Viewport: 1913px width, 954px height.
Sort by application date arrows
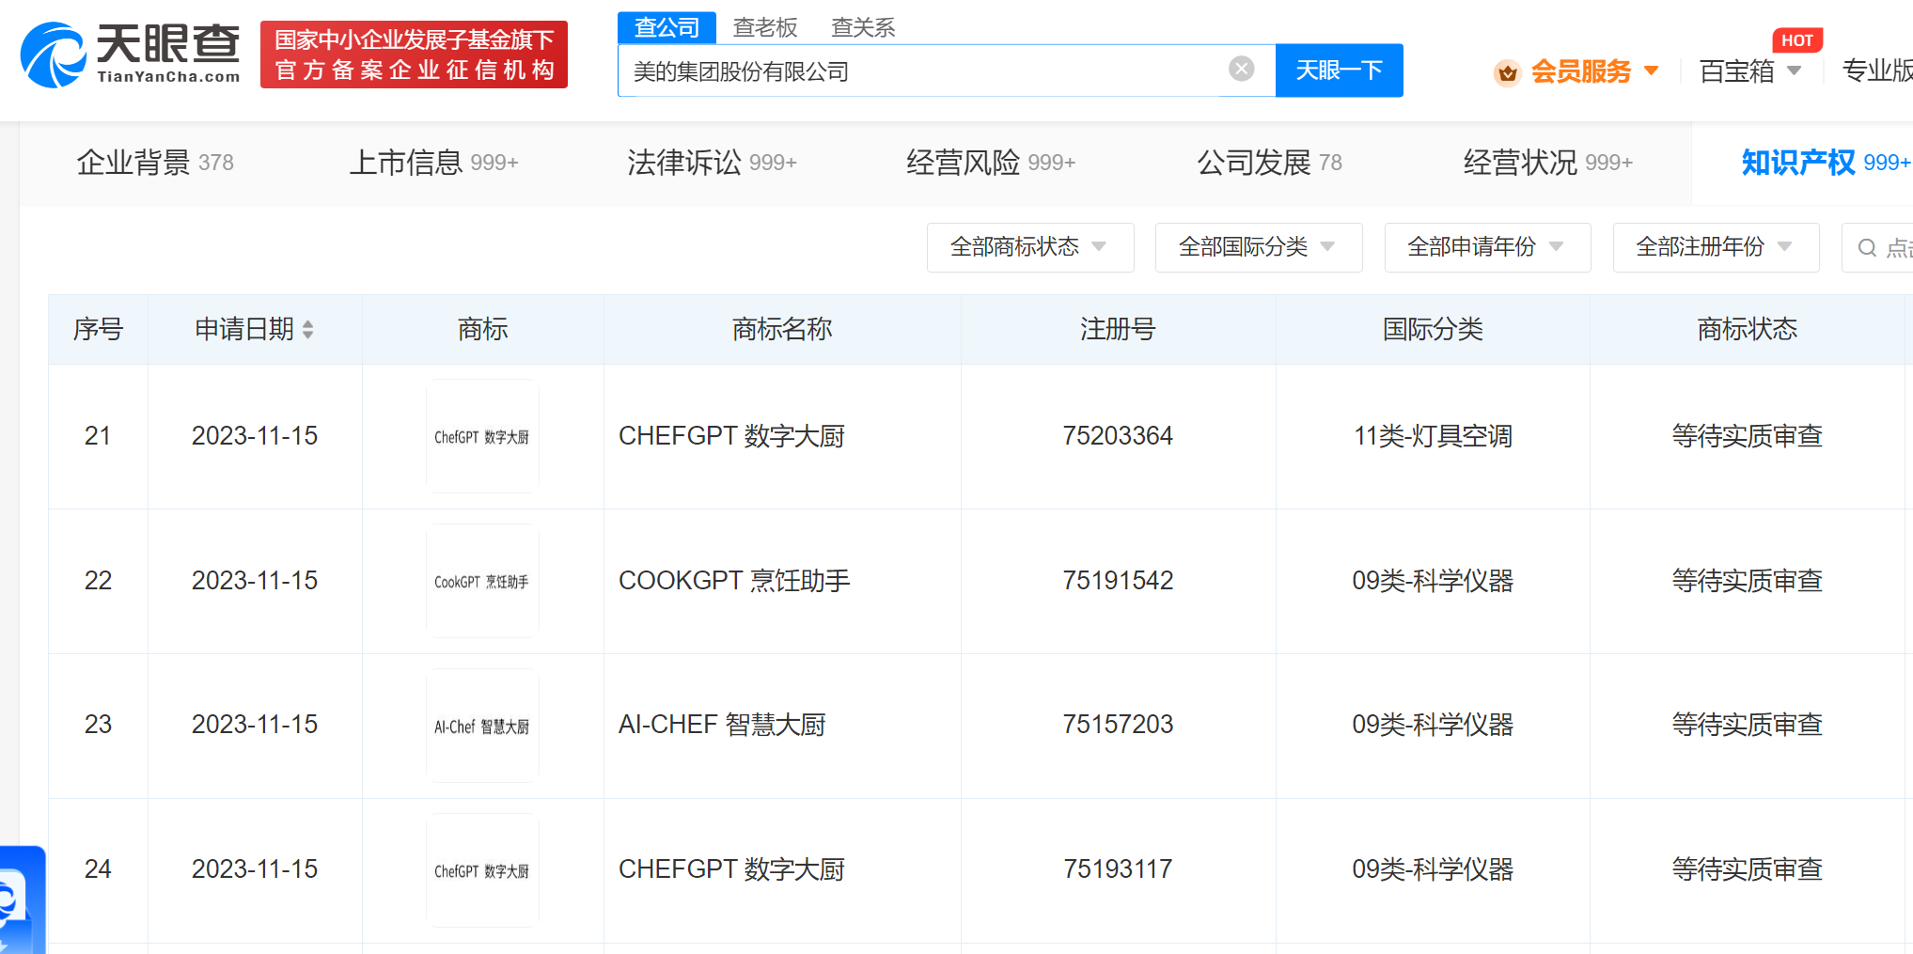click(x=308, y=330)
